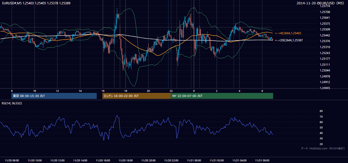Viewport: 348px width, 163px height.
Task: Click price axis value 1.25442
Action: pos(325,35)
